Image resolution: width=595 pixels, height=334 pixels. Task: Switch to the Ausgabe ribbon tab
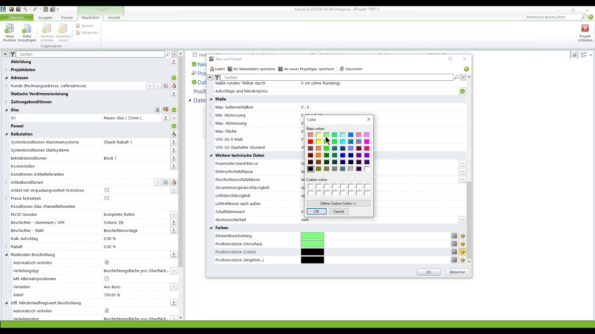click(x=45, y=18)
